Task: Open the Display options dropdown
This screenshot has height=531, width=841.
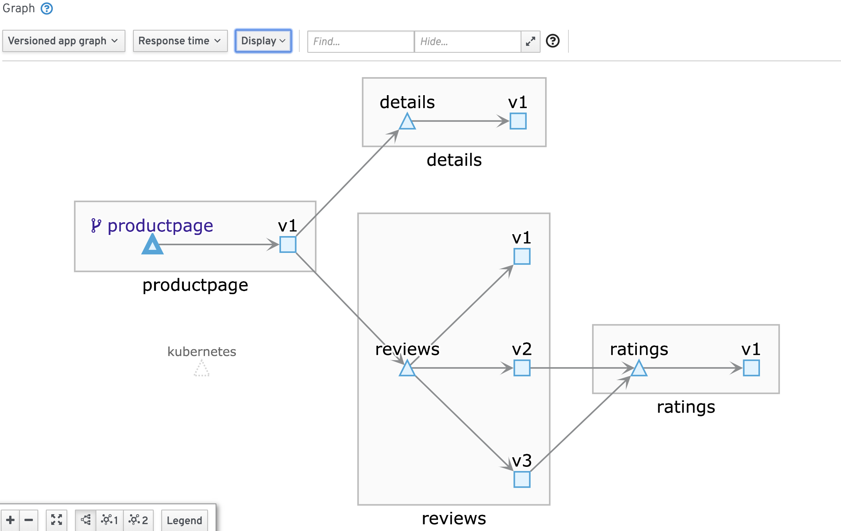Action: point(263,41)
